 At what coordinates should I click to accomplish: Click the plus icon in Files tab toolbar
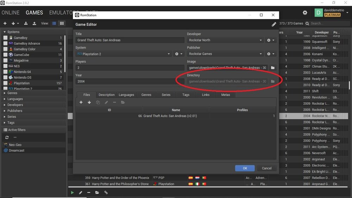(x=81, y=103)
